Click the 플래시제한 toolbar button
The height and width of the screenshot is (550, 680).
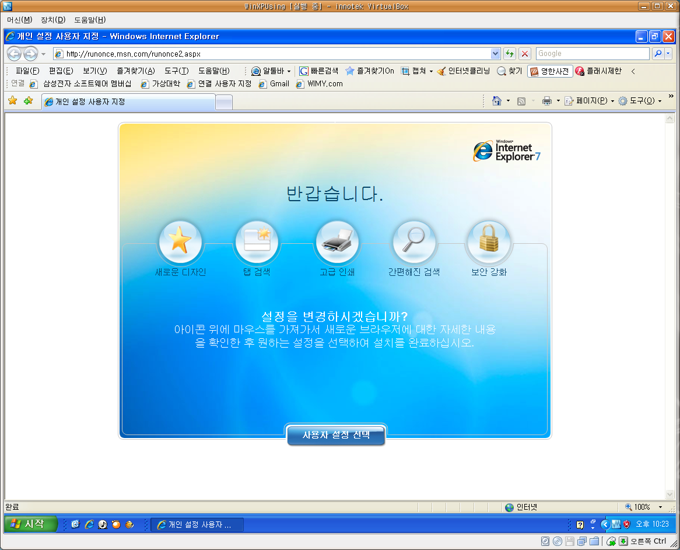pos(598,71)
